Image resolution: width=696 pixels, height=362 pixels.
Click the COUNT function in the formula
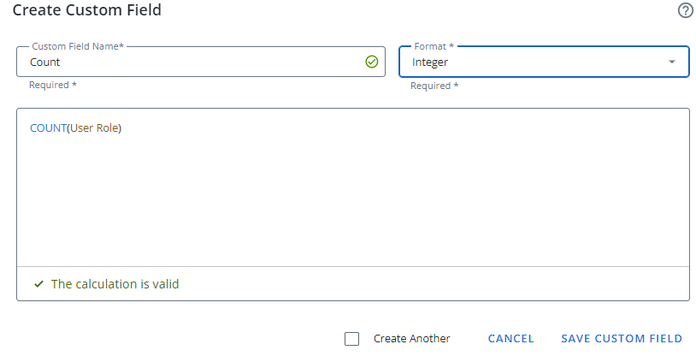click(x=48, y=128)
